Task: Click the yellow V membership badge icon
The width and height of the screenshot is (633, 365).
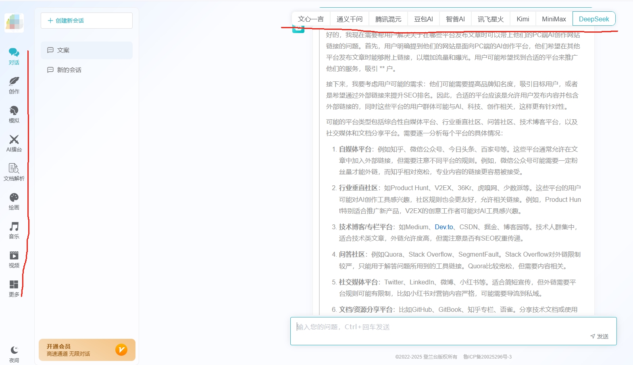Action: point(121,350)
